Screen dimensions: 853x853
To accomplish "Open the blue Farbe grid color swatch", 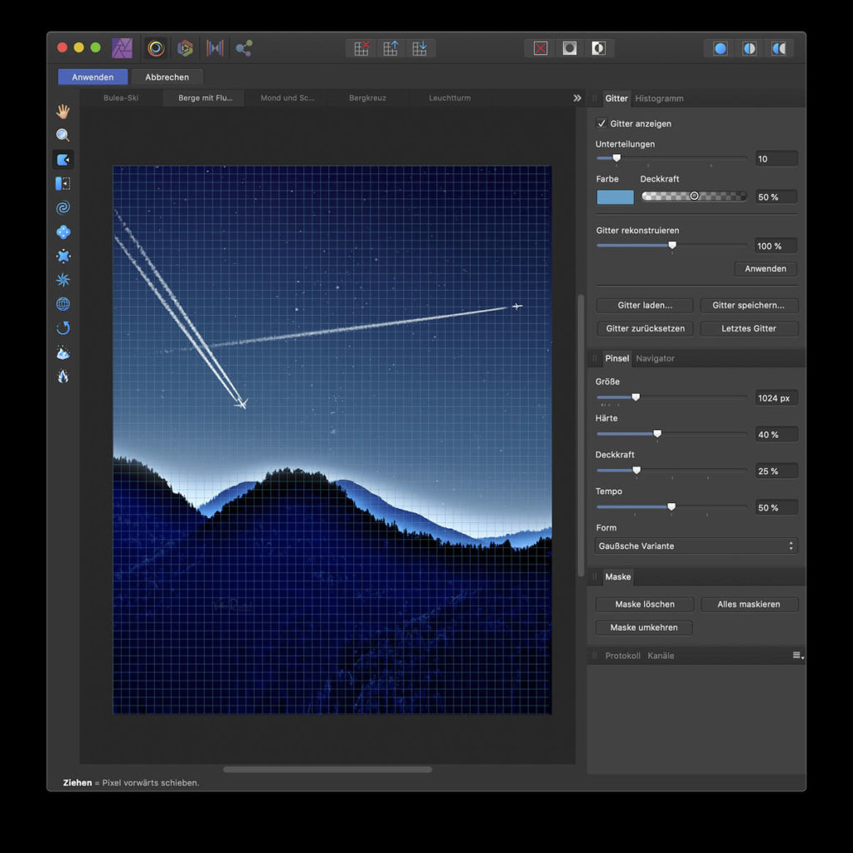I will 616,197.
